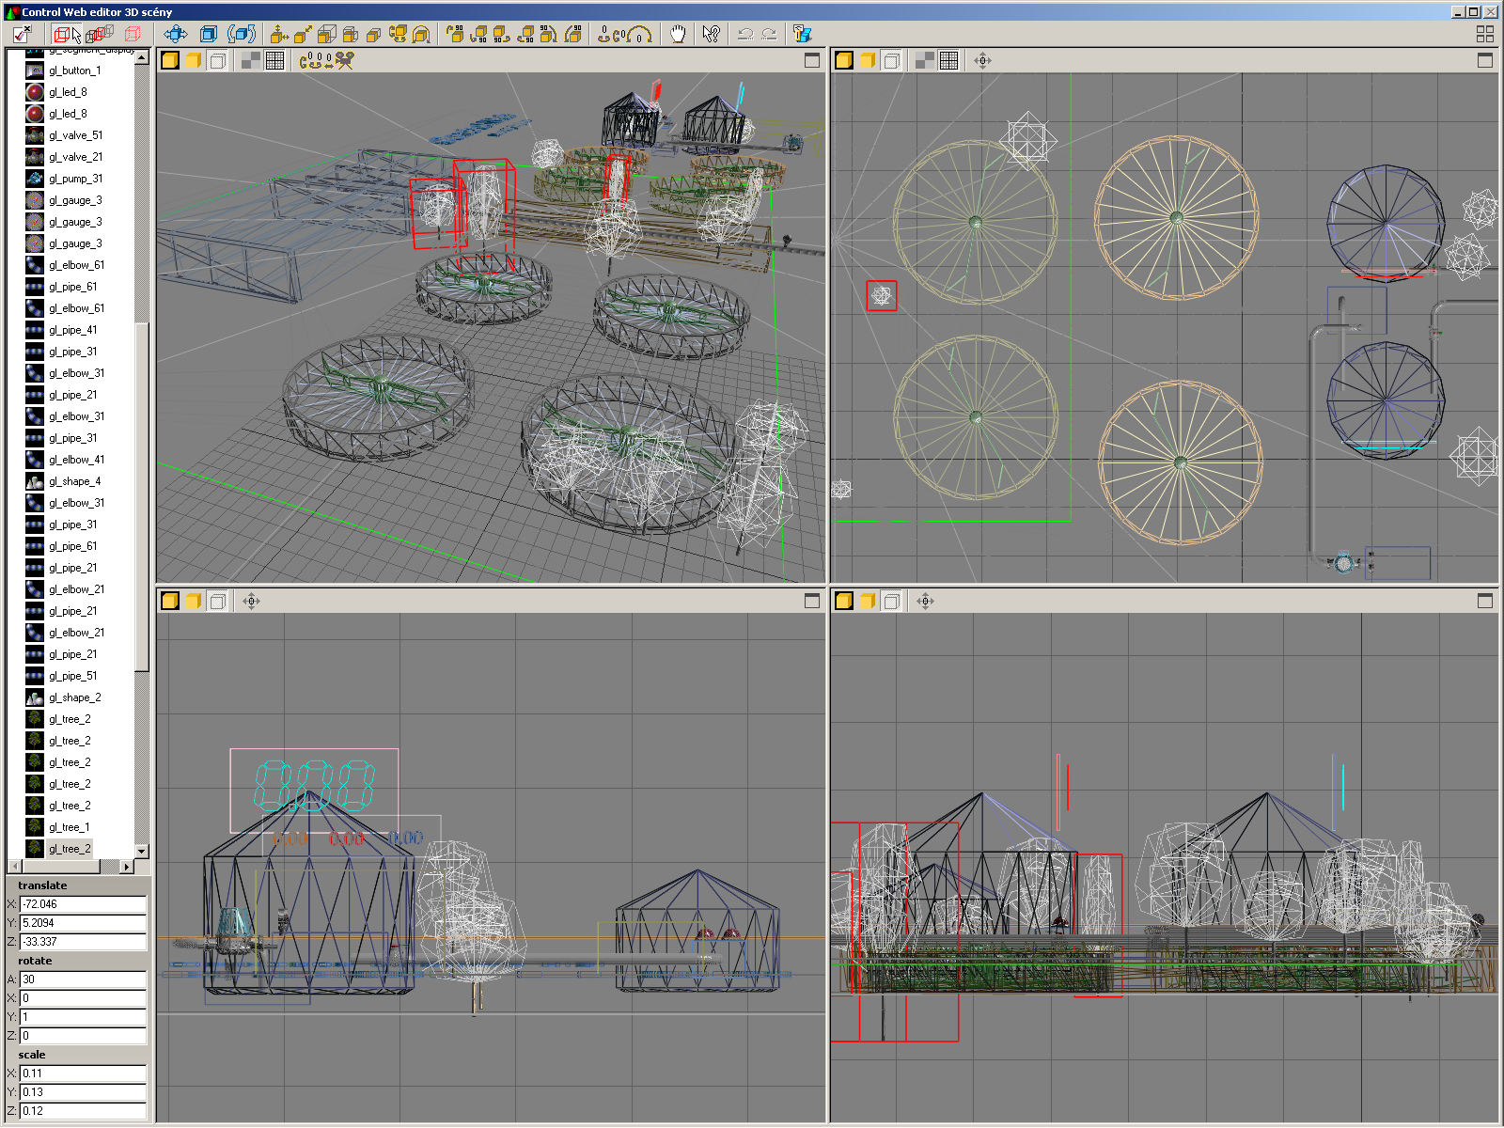
Task: Click the translate X value field
Action: point(83,904)
